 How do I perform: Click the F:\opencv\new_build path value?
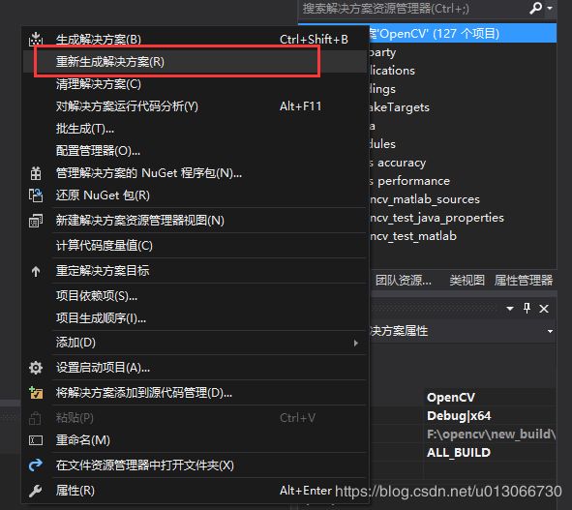coord(491,435)
